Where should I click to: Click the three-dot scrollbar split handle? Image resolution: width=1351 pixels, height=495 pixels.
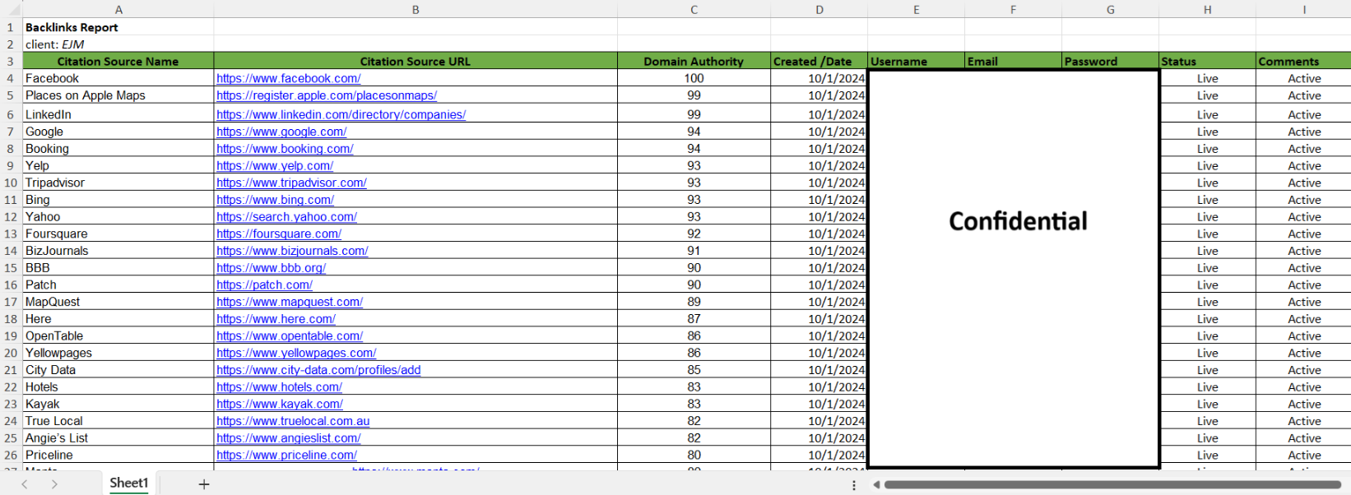pos(854,485)
